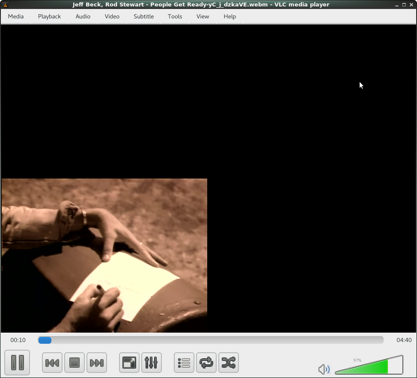Viewport: 417px width, 378px height.
Task: Minimize the VLC media player window
Action: coord(397,5)
